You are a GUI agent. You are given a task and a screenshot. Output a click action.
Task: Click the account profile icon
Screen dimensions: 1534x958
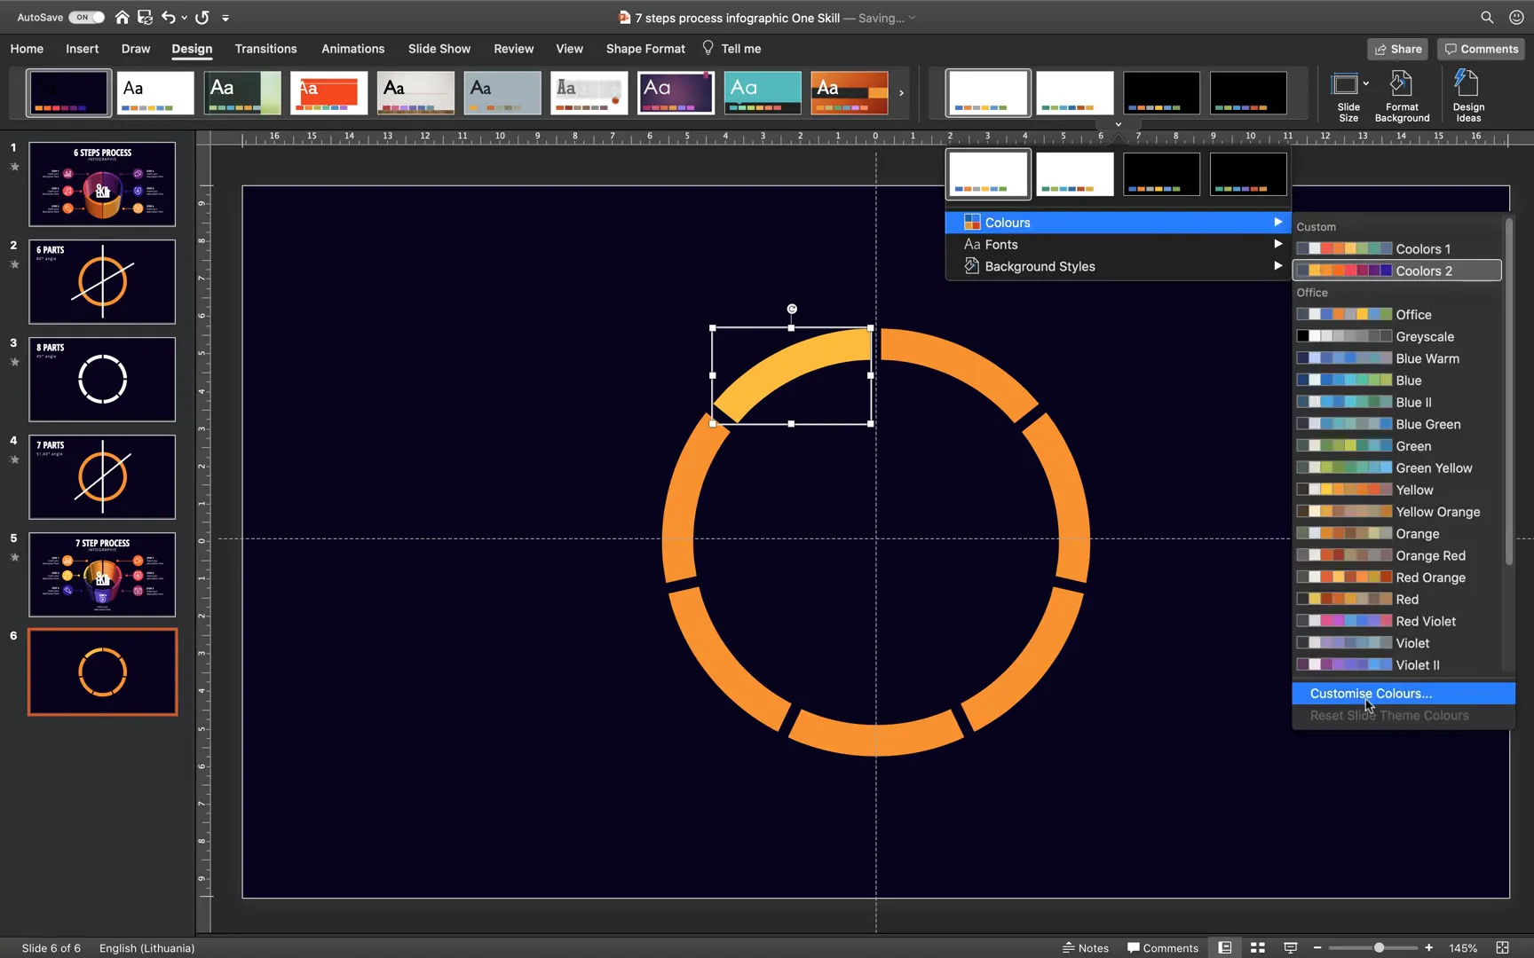(1515, 17)
